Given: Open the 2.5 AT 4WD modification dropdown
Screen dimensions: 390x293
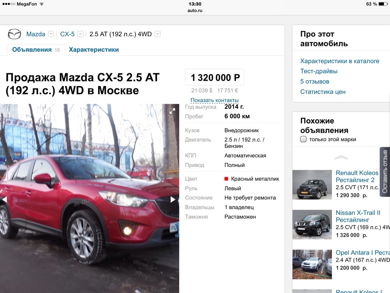Looking at the screenshot, I should (x=158, y=34).
